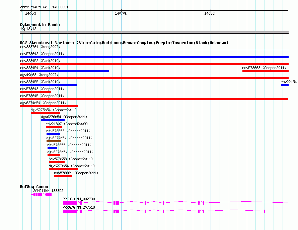Click the nsv578653 blue gain bar
The height and width of the screenshot is (230, 298).
click(53, 134)
